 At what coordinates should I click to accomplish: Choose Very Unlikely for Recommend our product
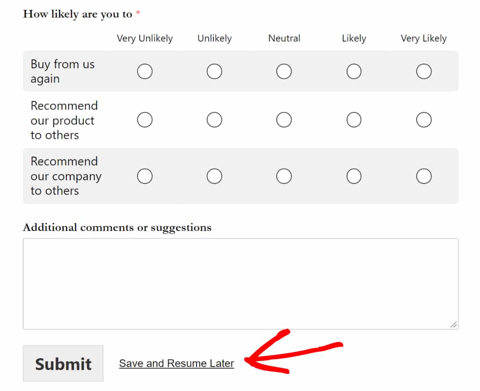coord(145,120)
